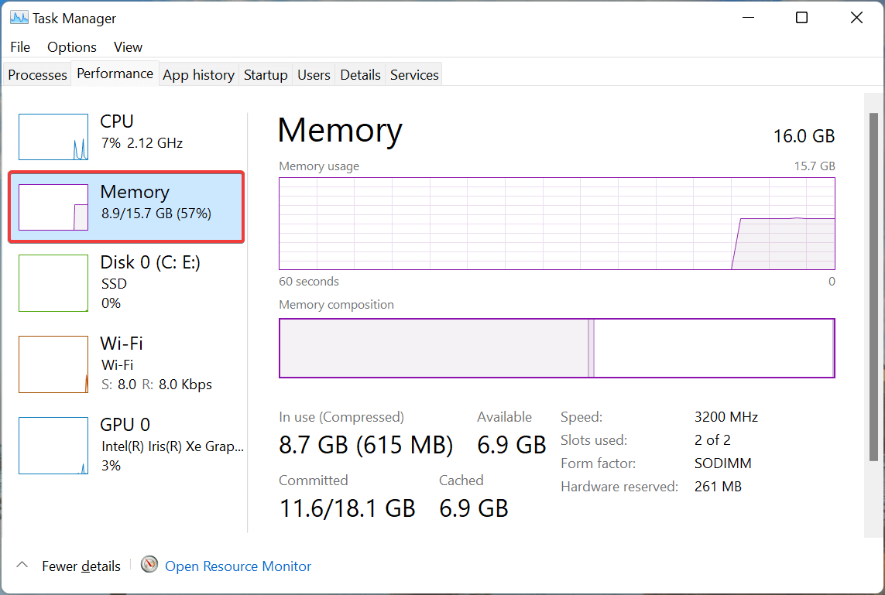
Task: Select Disk 0 (C: E:) in the sidebar
Action: (x=53, y=283)
